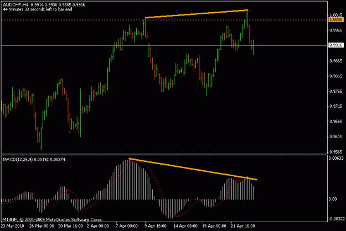Image resolution: width=346 pixels, height=231 pixels.
Task: Select the dashed orange 1.0000 horizontal line
Action: pyautogui.click(x=164, y=20)
